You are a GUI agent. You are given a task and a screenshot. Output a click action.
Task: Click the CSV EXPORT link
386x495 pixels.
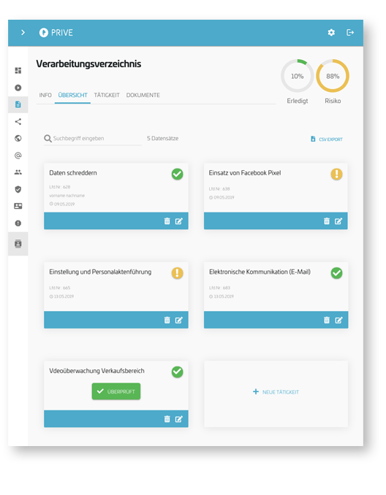click(327, 139)
